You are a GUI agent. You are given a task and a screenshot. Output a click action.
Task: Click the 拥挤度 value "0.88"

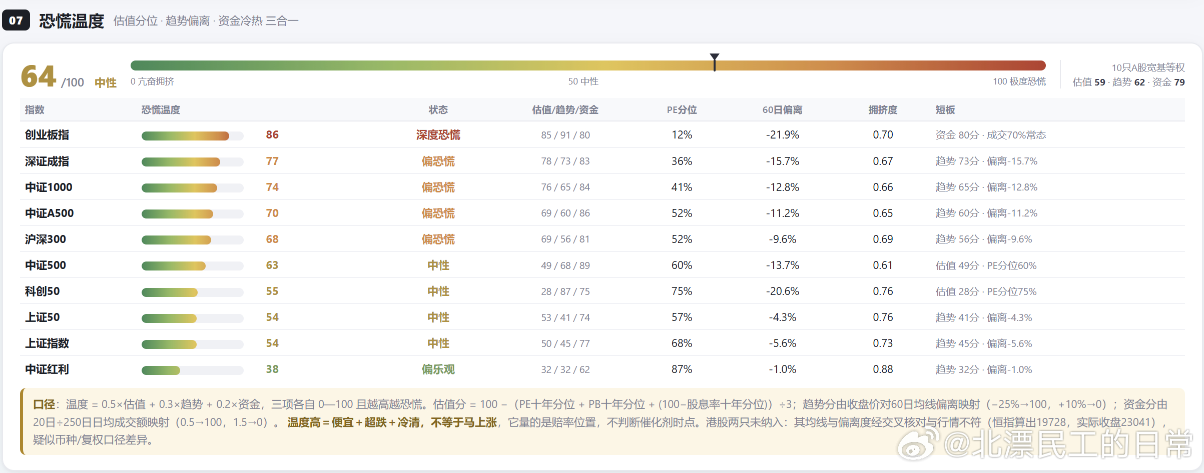coord(883,369)
